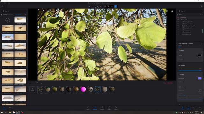
Task: Click the Normal Intensity slider handle
Action: click(201, 71)
